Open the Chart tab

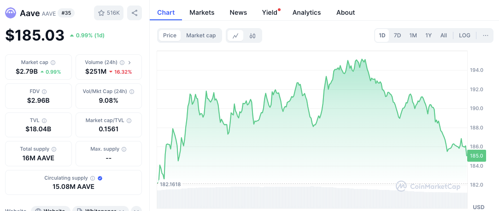(166, 12)
